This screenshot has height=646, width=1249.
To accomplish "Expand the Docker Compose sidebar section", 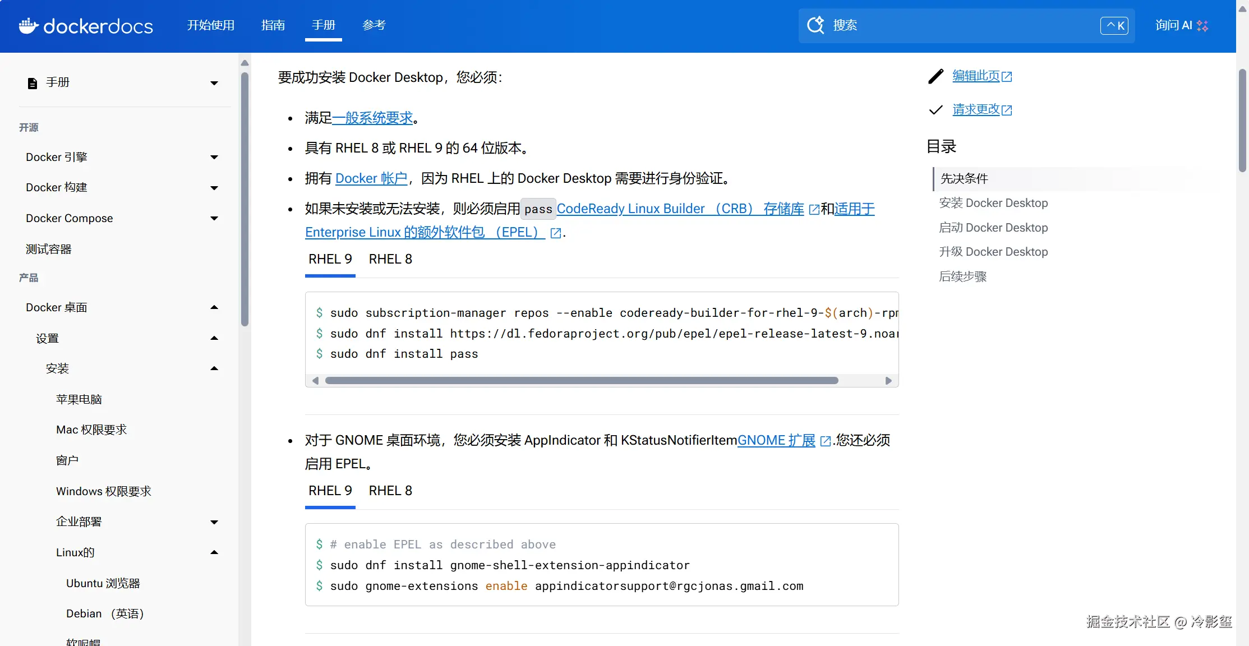I will (214, 219).
